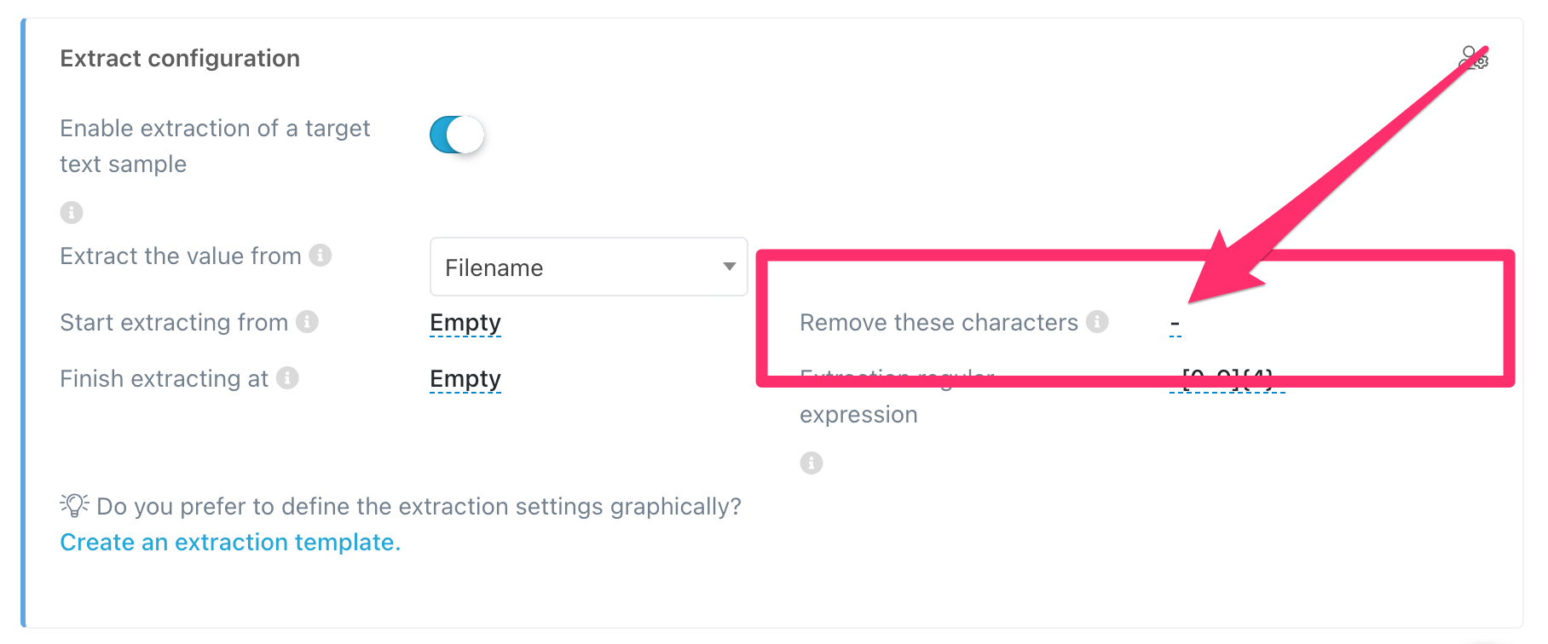Open the Create an extraction template link

pyautogui.click(x=230, y=543)
